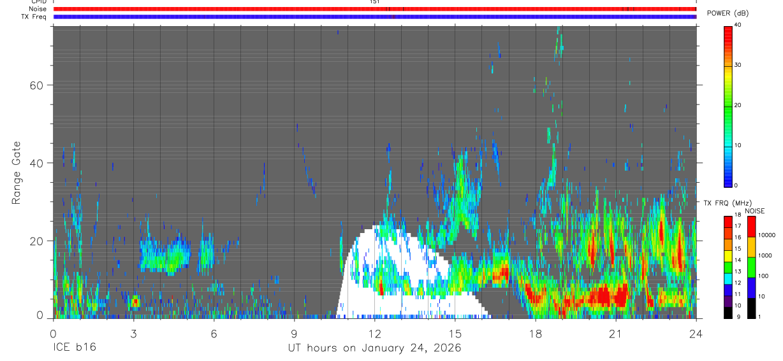
Task: Click the red Noise time-strip bar
Action: pos(374,9)
